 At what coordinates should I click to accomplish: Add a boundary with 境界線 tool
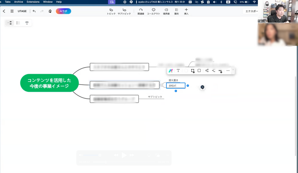[x=166, y=11]
